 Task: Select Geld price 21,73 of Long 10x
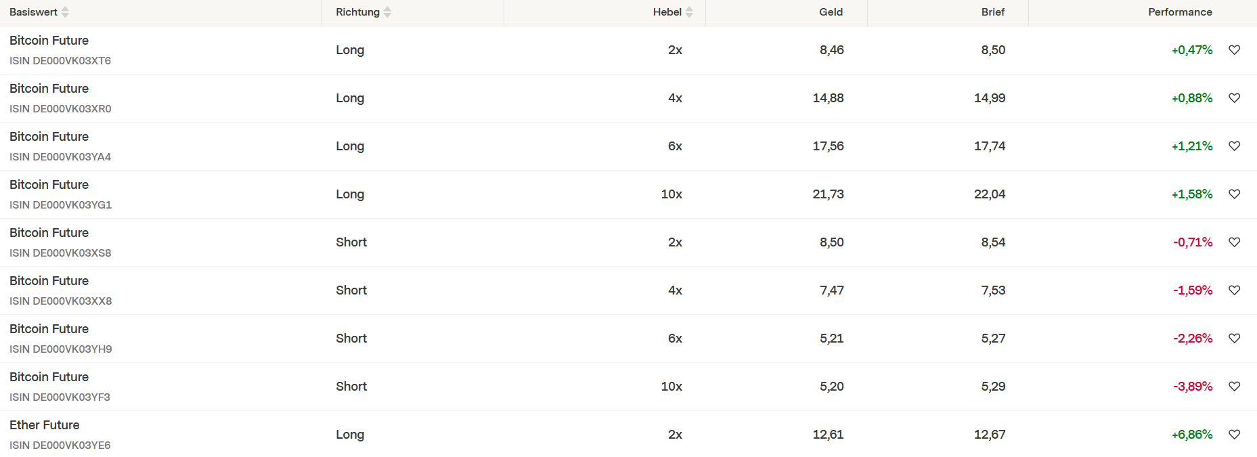[828, 194]
